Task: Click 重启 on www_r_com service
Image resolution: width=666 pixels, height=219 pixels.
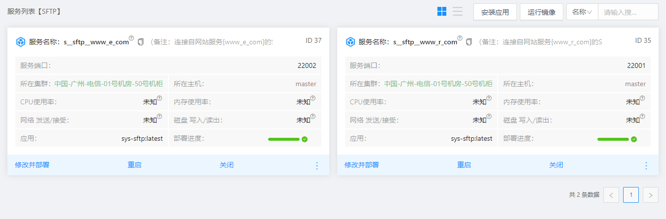Action: (464, 165)
